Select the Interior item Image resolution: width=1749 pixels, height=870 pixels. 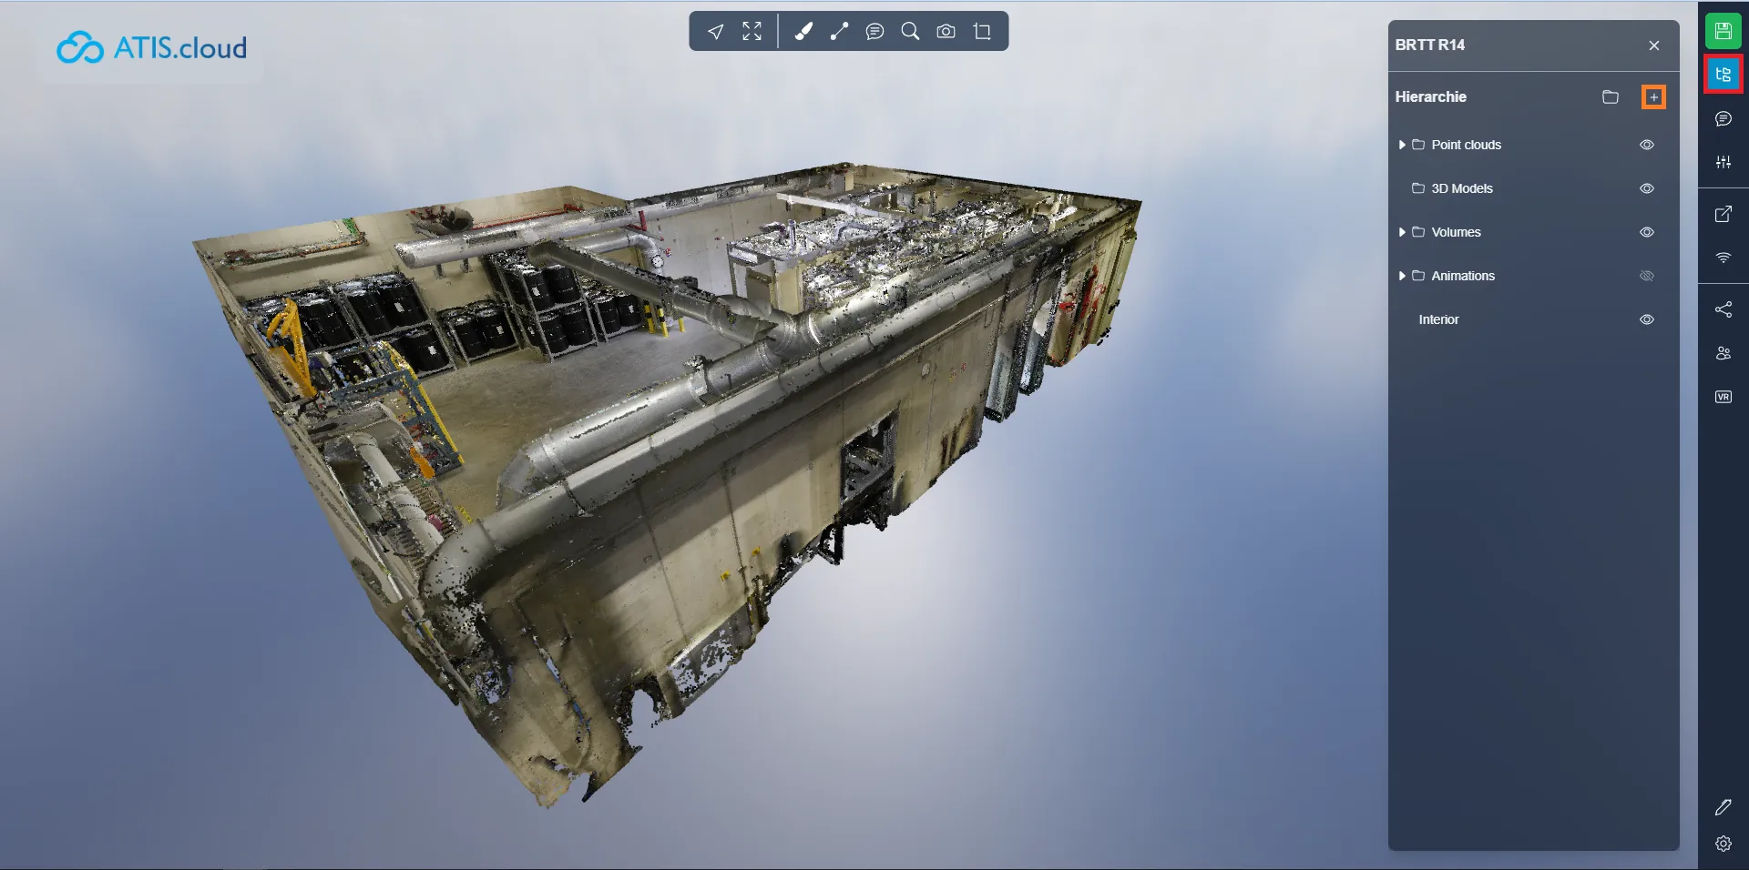pyautogui.click(x=1533, y=319)
